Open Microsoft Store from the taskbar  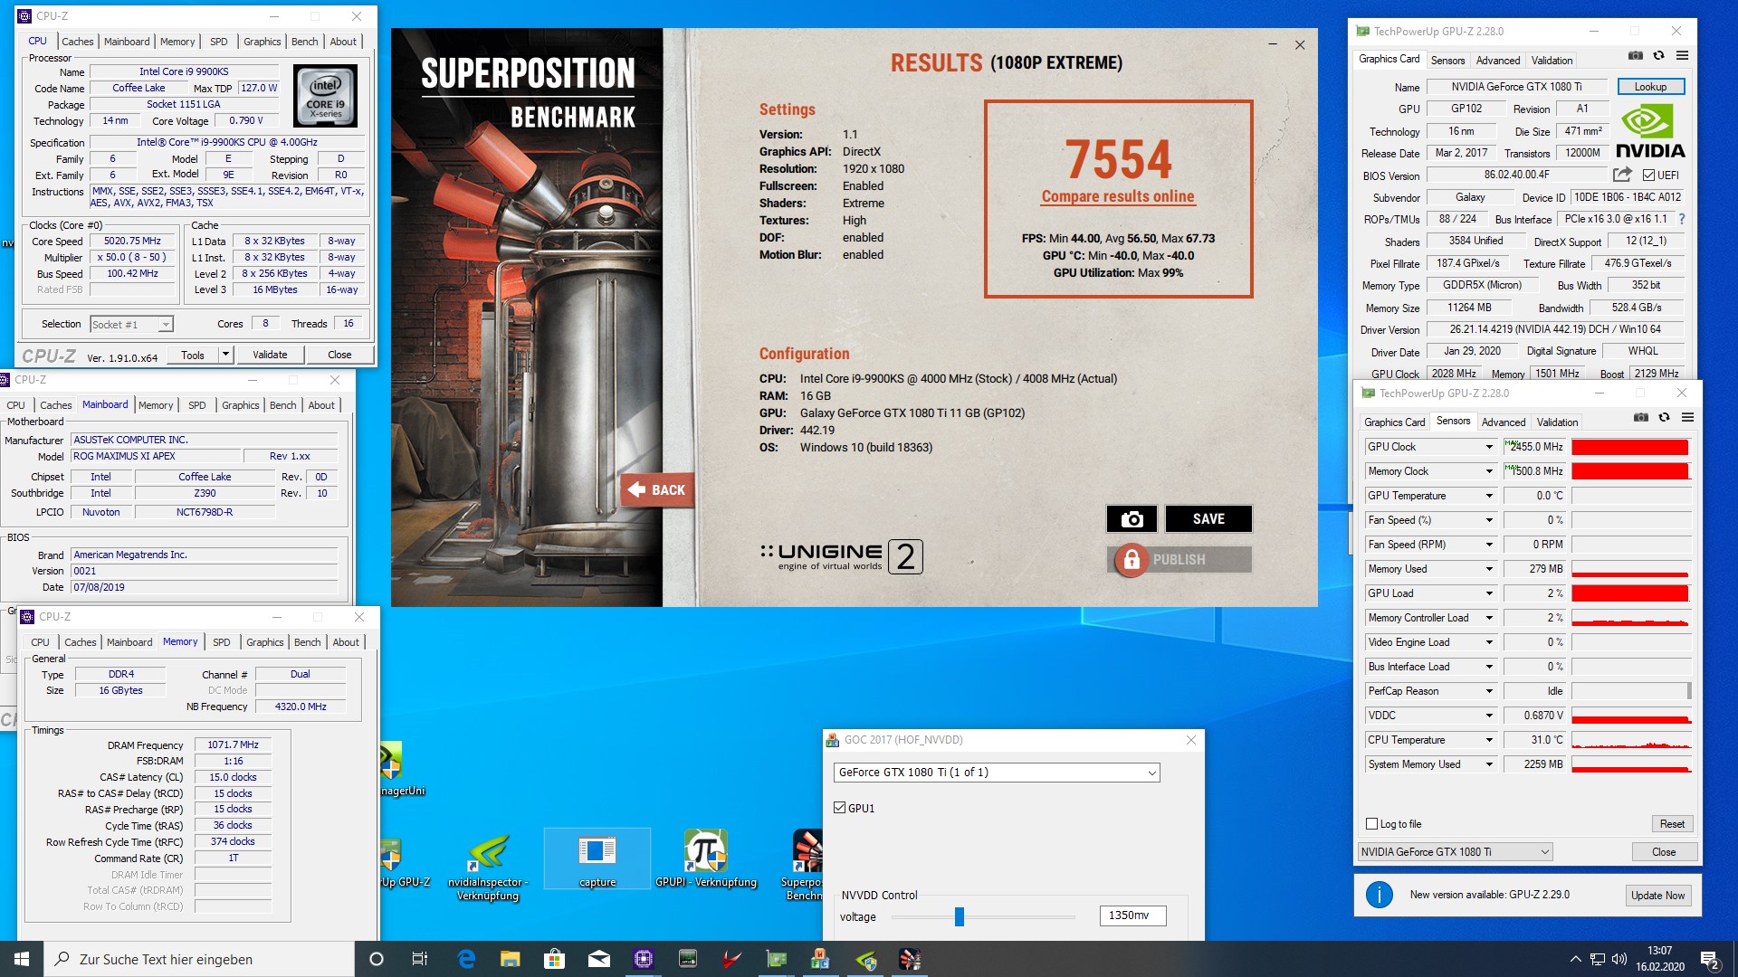(554, 959)
